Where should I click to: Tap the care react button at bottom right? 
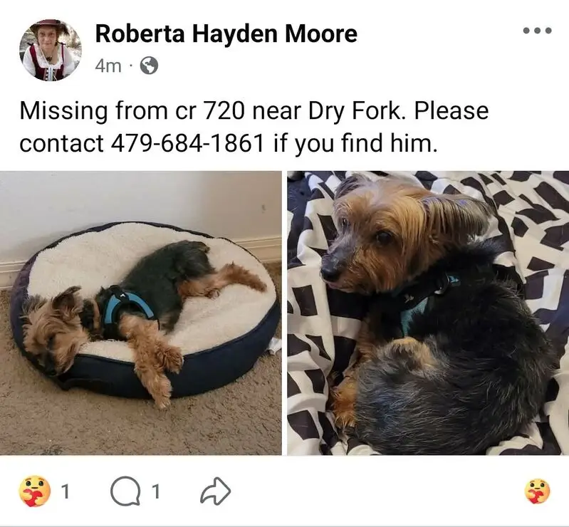pyautogui.click(x=538, y=491)
